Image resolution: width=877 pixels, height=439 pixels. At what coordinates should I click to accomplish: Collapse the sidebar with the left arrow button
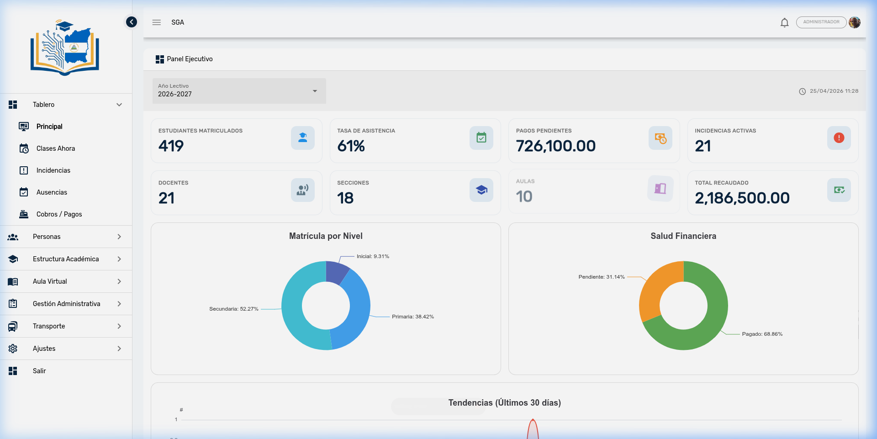pyautogui.click(x=131, y=21)
